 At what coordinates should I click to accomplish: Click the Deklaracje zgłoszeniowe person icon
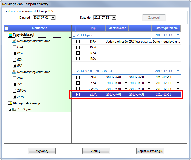click(14, 72)
